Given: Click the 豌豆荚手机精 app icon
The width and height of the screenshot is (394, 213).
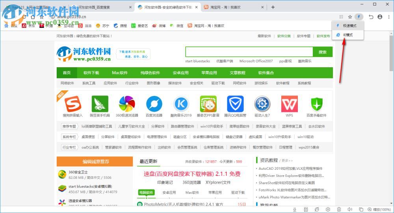Looking at the screenshot, I should click(100, 104).
